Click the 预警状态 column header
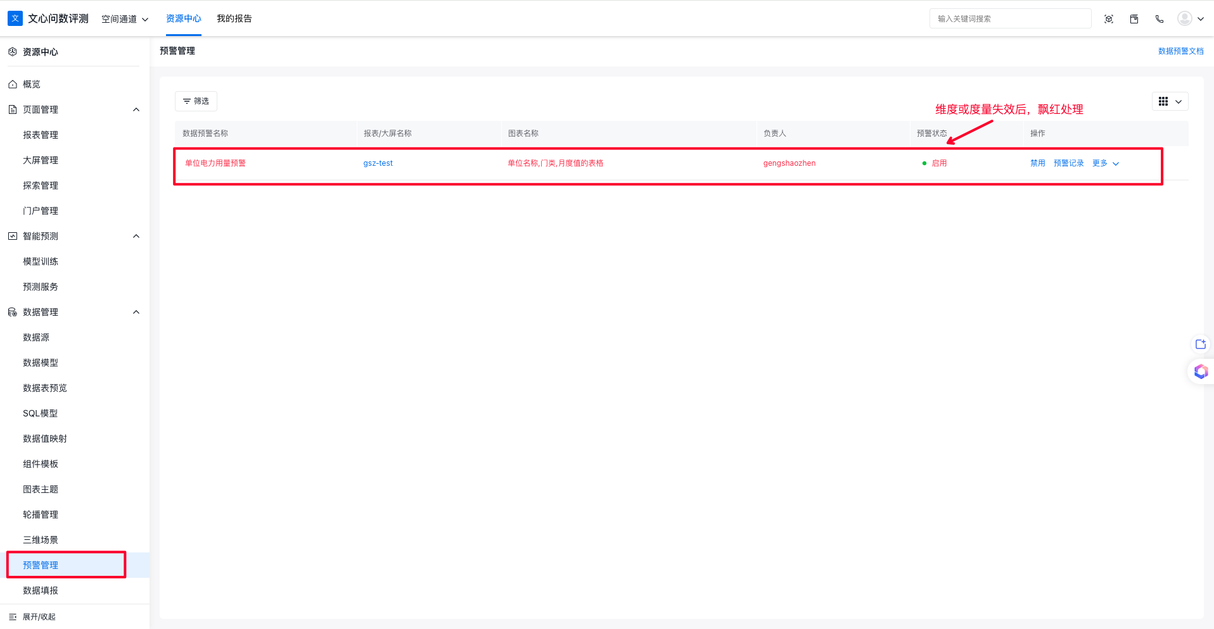Screen dimensions: 1214x629 [931, 134]
